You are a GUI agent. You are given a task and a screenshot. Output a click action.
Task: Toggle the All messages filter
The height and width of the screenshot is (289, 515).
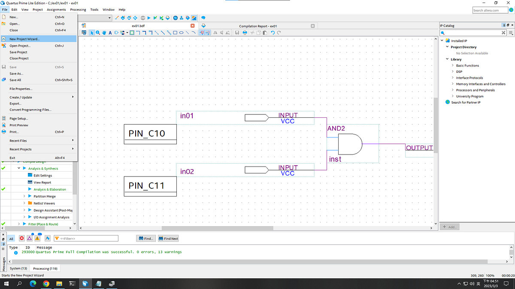(x=11, y=238)
